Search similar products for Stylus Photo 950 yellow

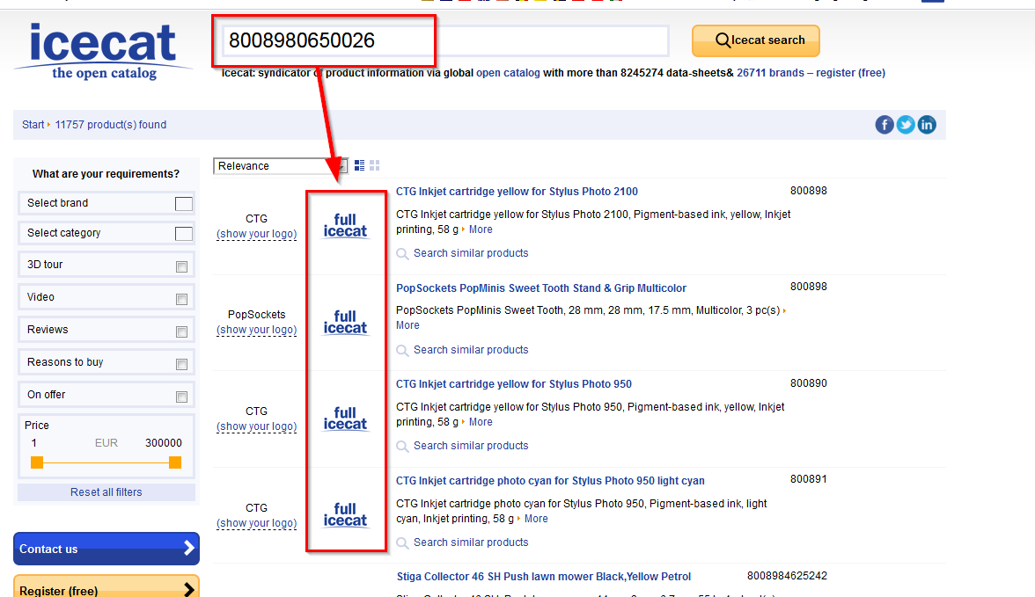(x=472, y=446)
